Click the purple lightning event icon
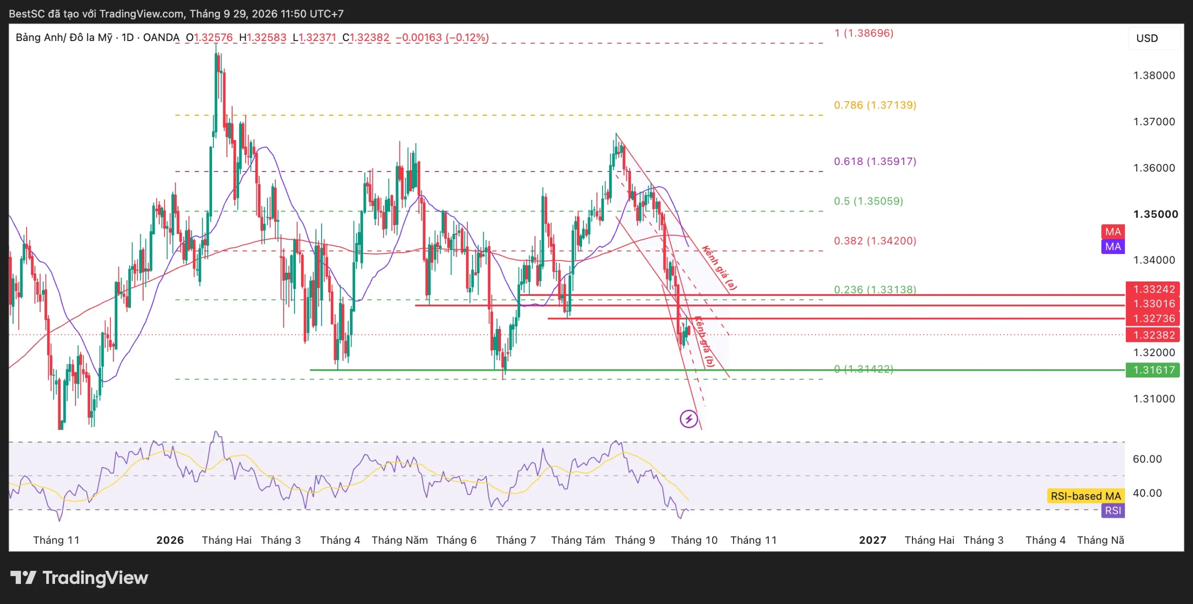Viewport: 1193px width, 604px height. coord(689,419)
